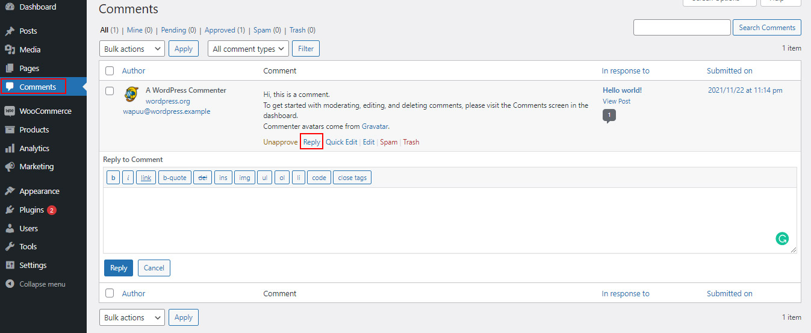The height and width of the screenshot is (333, 811).
Task: Click the Collapse menu arrow icon
Action: pos(10,284)
